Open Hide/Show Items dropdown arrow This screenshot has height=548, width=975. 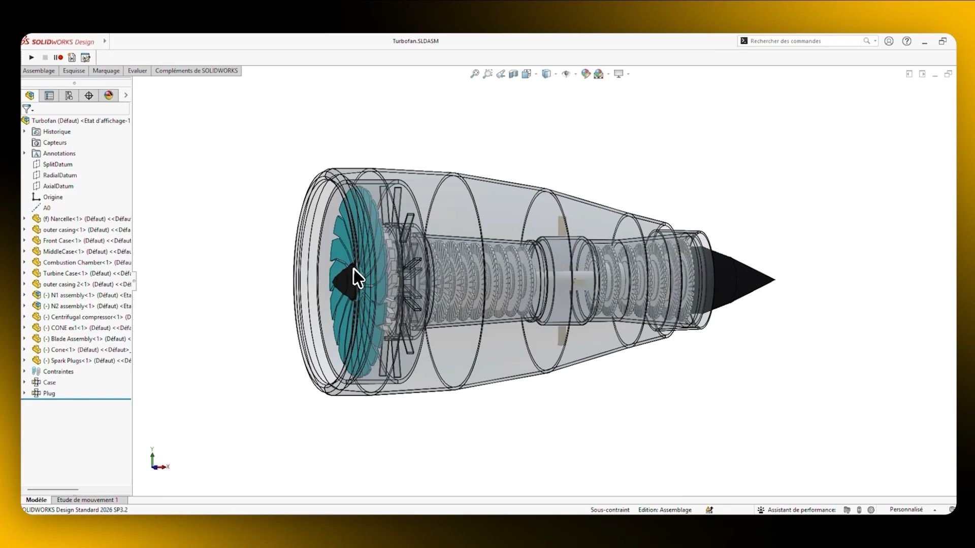[575, 74]
